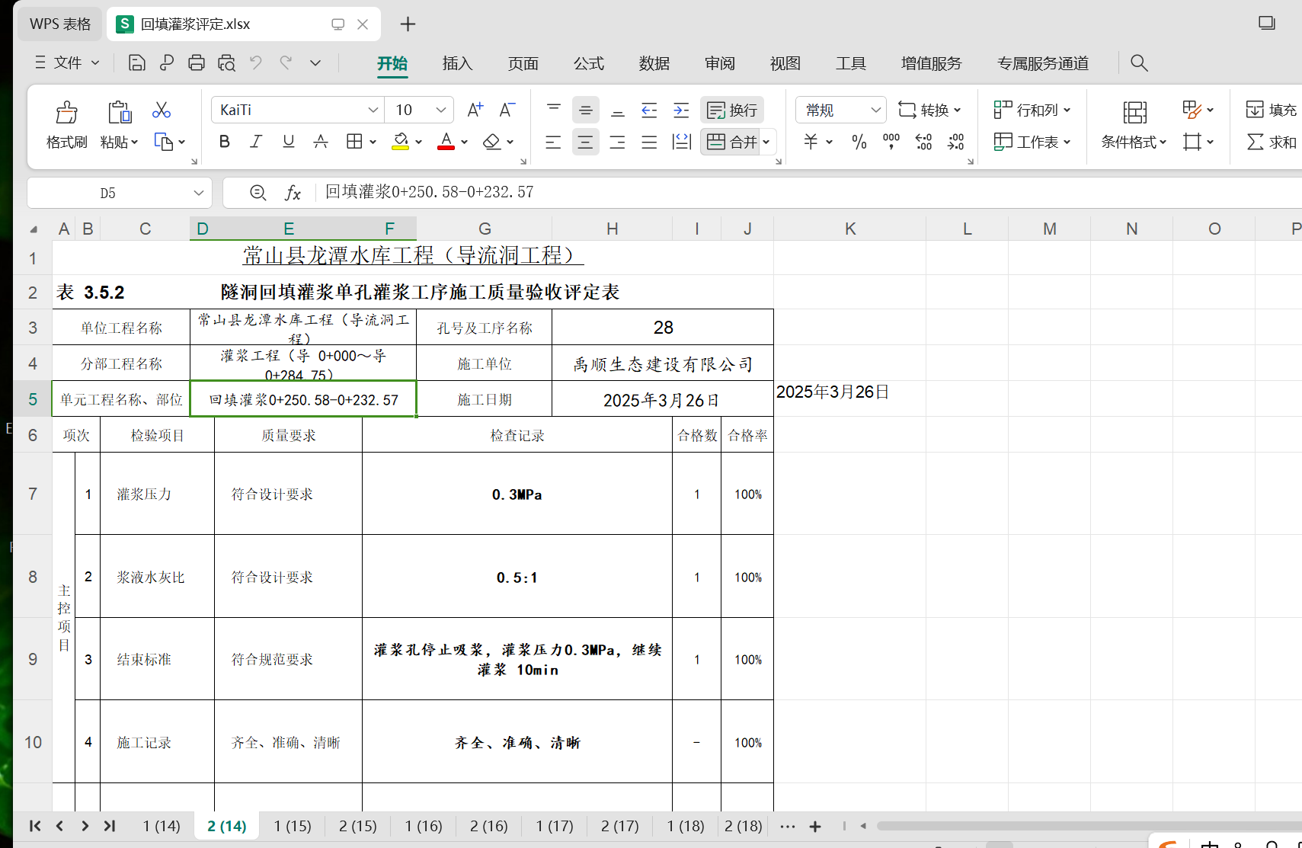Switch to sheet tab 1 (15)
This screenshot has height=848, width=1302.
click(x=293, y=826)
